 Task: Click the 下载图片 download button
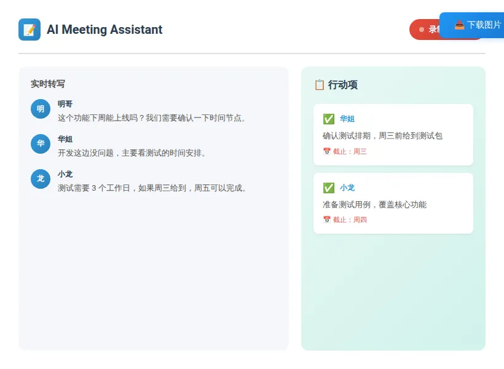click(479, 25)
